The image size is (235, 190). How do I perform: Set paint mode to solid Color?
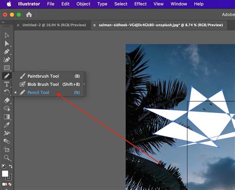click(3, 184)
